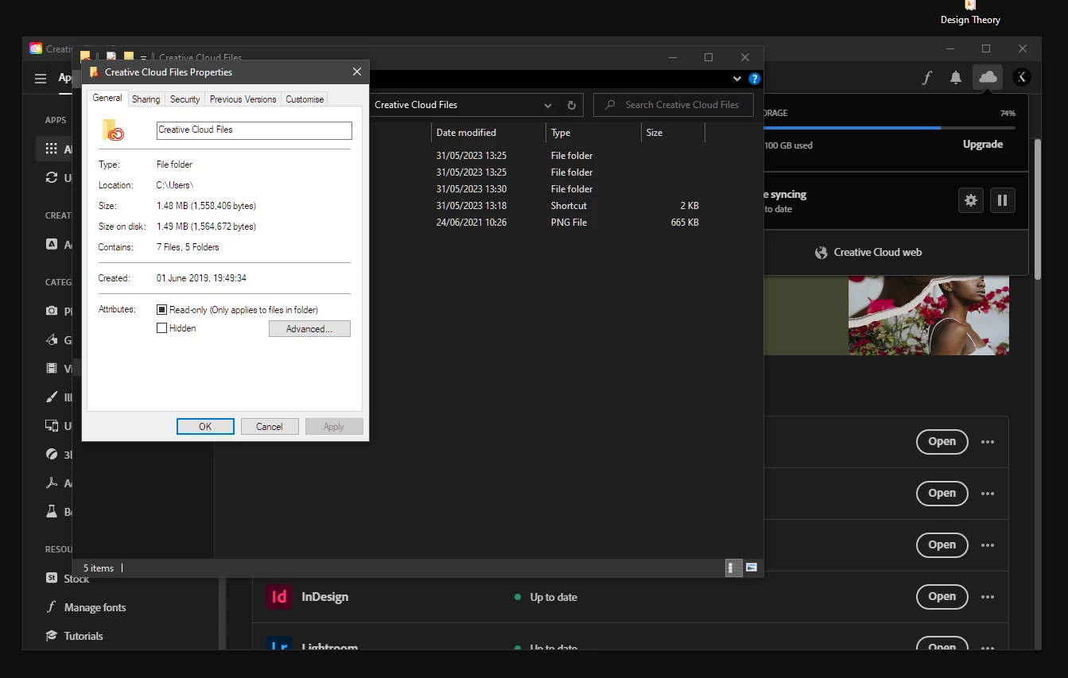Viewport: 1068px width, 678px height.
Task: Toggle the cloud activity icon
Action: pyautogui.click(x=988, y=77)
